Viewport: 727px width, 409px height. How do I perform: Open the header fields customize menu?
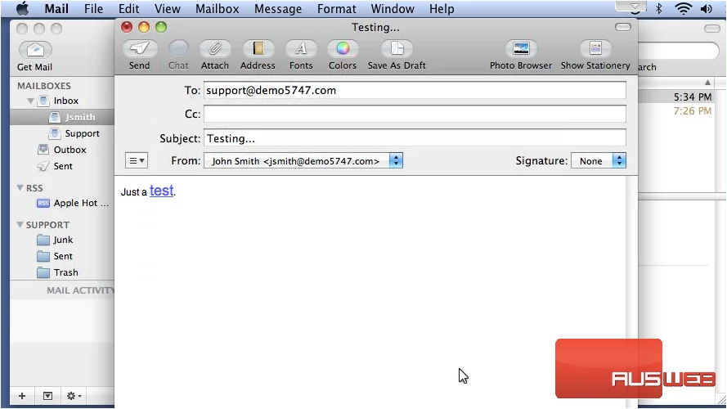click(x=137, y=161)
